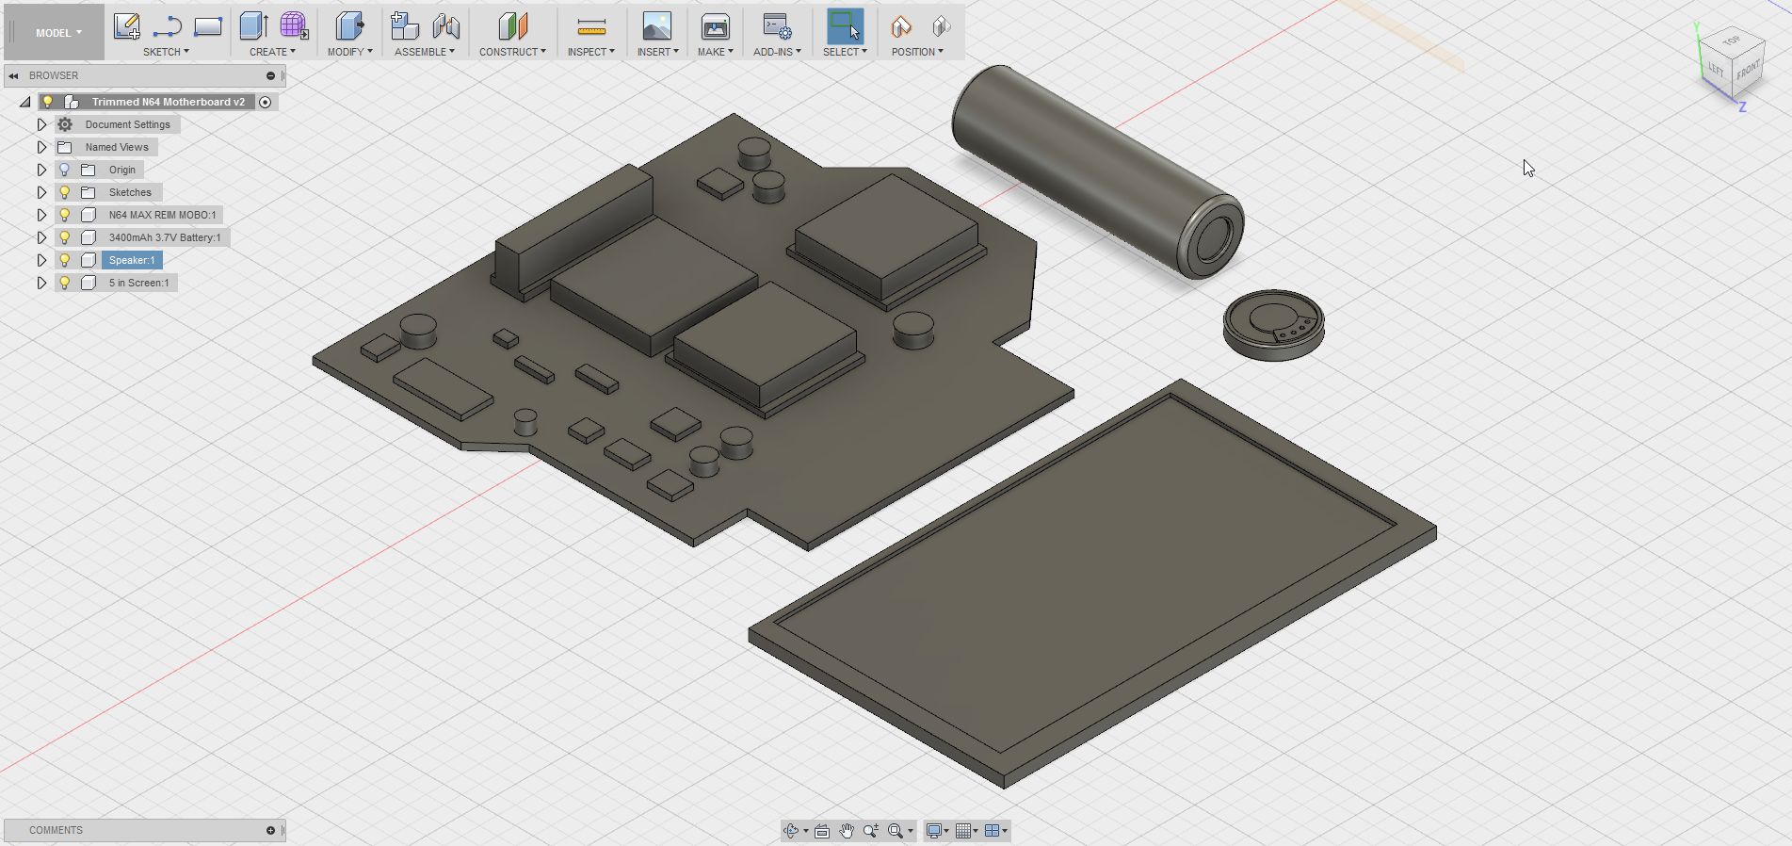This screenshot has height=846, width=1792.
Task: Open the SKETCH menu
Action: tap(166, 52)
